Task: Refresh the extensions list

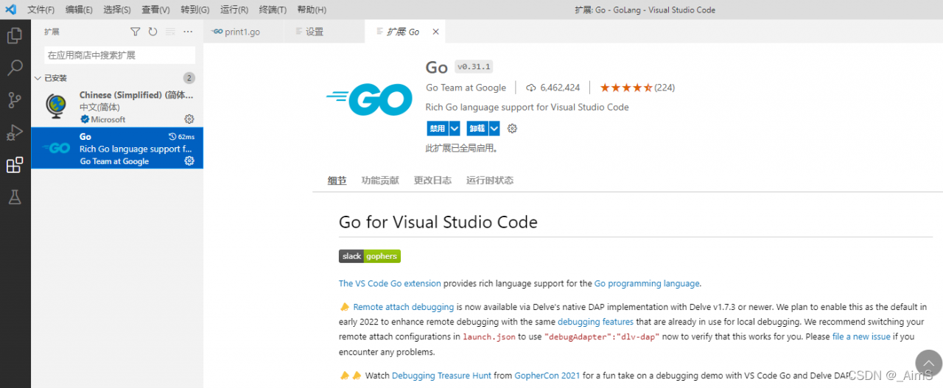Action: pos(153,32)
